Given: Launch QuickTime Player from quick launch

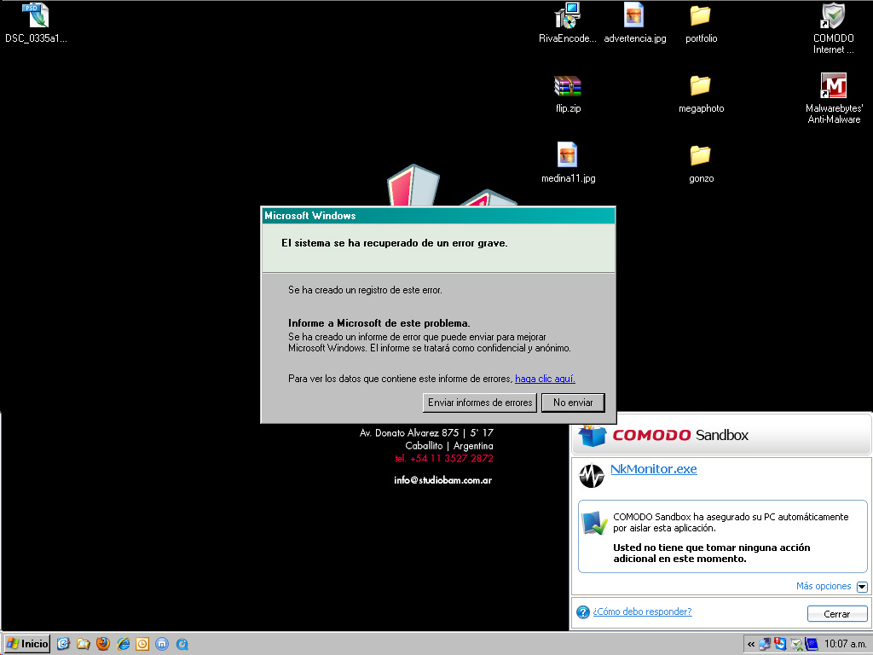Looking at the screenshot, I should coord(182,645).
